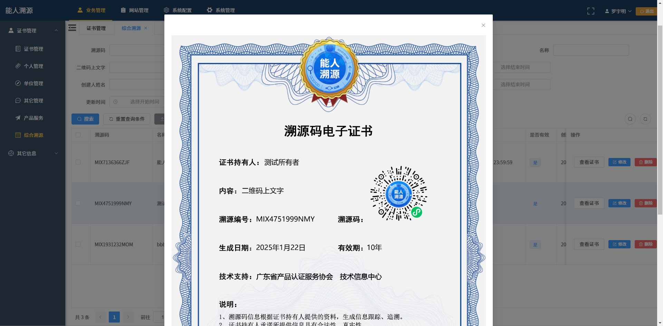Close the 综合溯源 tab via x
Image resolution: width=663 pixels, height=326 pixels.
tap(146, 28)
